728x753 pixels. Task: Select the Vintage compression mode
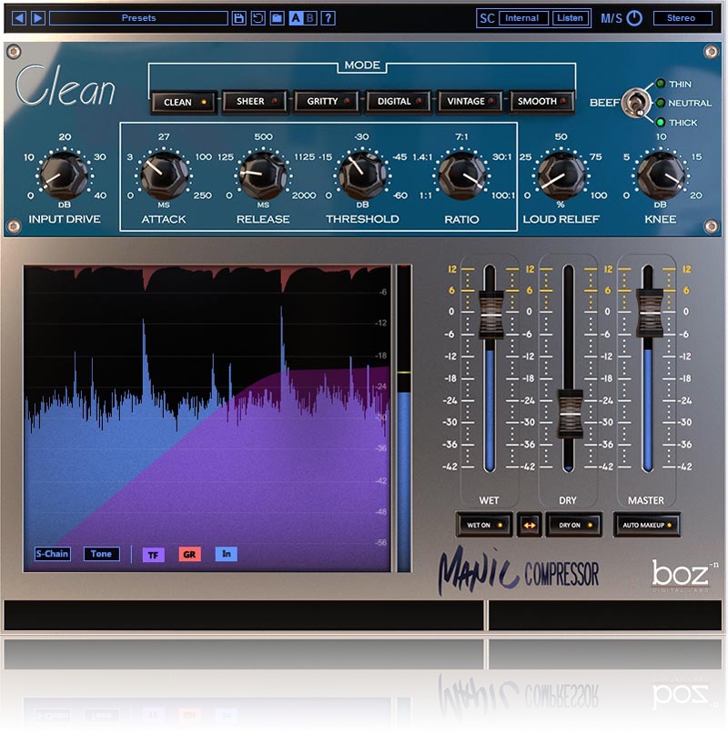pyautogui.click(x=470, y=102)
